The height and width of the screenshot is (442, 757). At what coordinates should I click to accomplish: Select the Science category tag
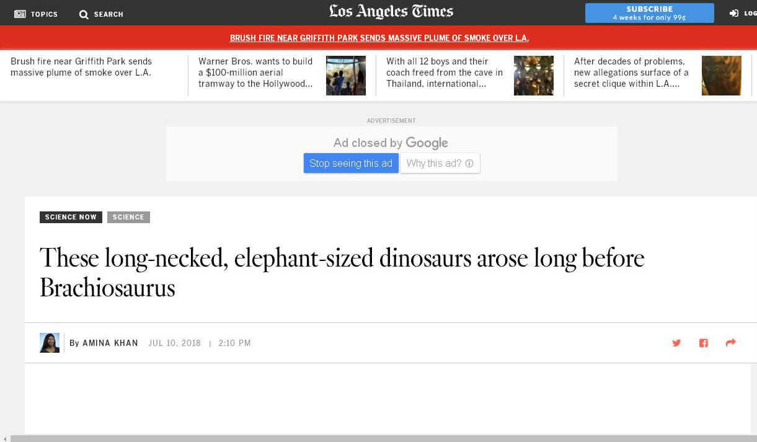point(128,217)
